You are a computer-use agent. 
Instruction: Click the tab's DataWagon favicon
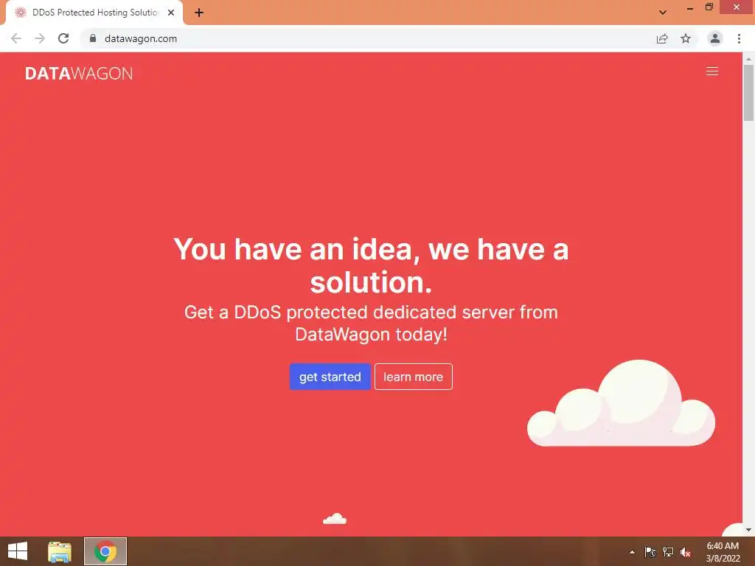pos(20,13)
